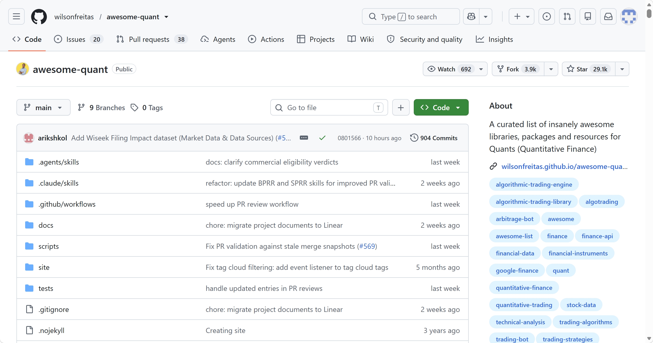Switch to the Pull requests tab

click(152, 39)
